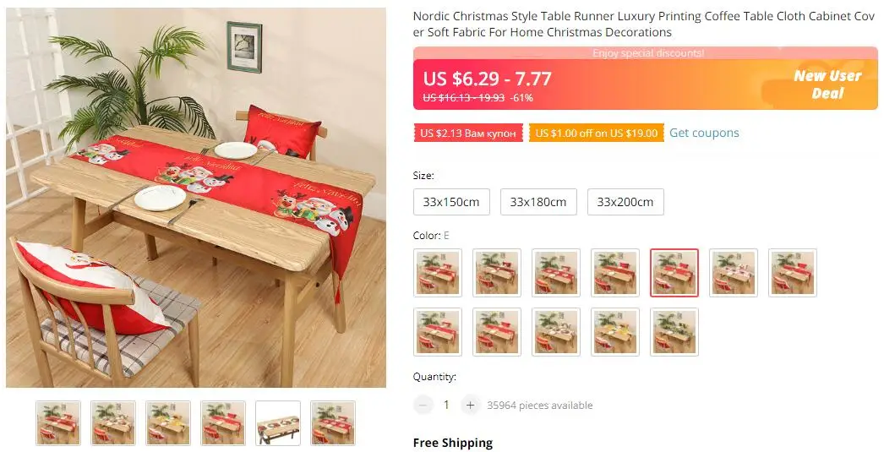Select the selected red-bordered color E swatch
The width and height of the screenshot is (884, 452).
pyautogui.click(x=674, y=273)
